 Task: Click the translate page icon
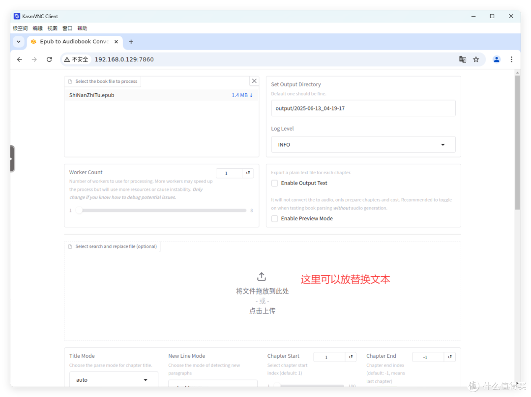[462, 59]
